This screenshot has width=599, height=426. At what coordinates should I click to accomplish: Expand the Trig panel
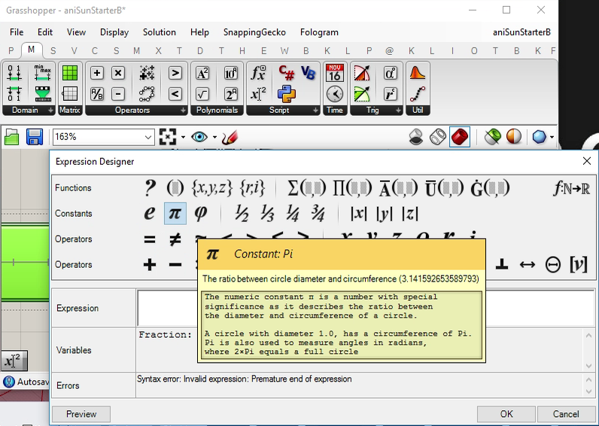(376, 110)
